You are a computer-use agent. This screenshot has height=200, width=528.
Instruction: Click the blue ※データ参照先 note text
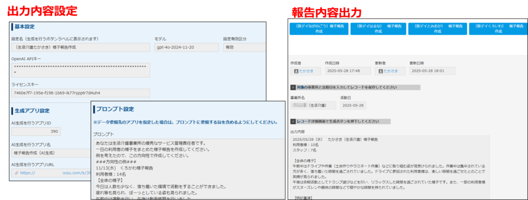(x=185, y=122)
